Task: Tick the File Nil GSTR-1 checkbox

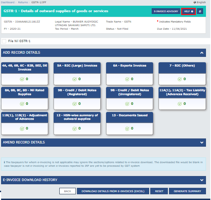Action: tap(4, 41)
